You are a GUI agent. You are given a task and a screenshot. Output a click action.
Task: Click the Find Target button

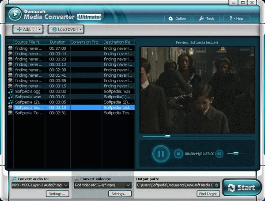coord(208,194)
